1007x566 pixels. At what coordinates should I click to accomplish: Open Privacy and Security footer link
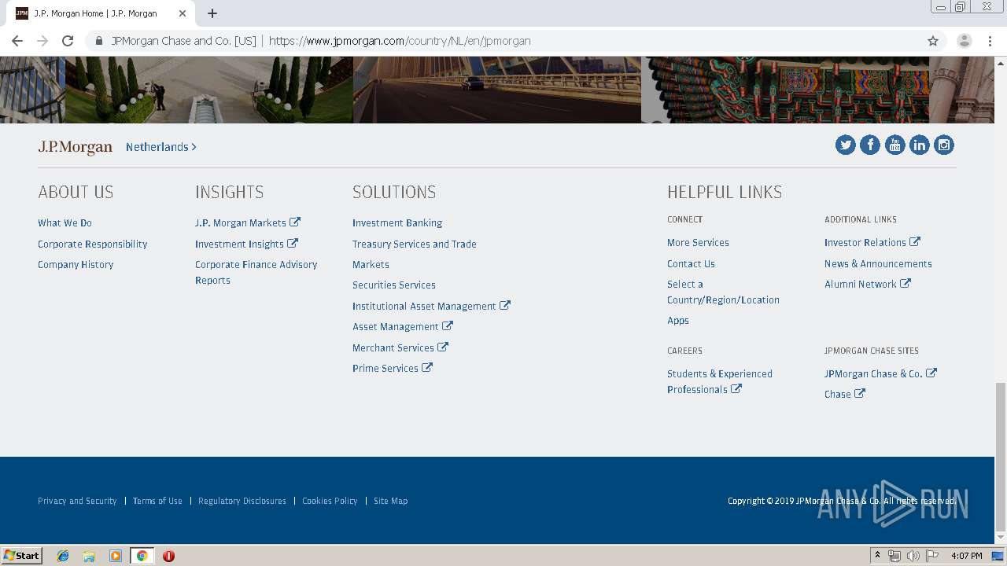[x=77, y=501]
